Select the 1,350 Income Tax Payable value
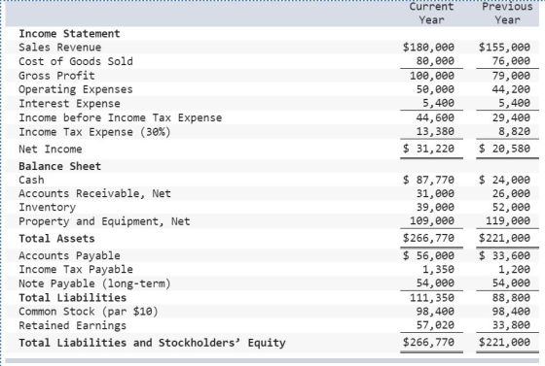The height and width of the screenshot is (366, 545). point(438,269)
